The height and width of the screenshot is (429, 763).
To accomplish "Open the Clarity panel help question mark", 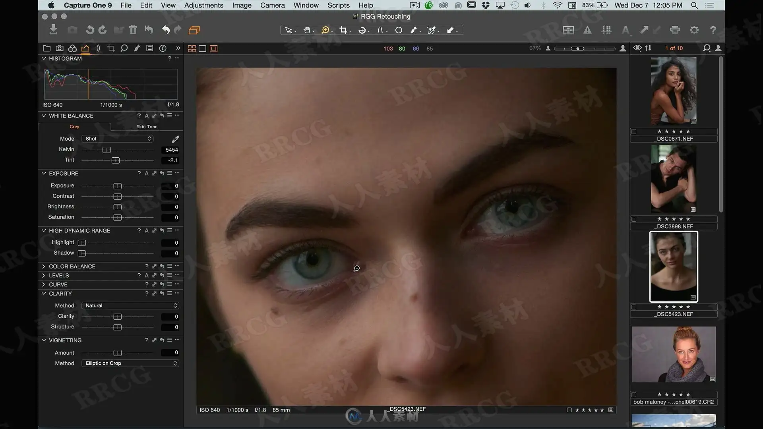I will coord(147,294).
